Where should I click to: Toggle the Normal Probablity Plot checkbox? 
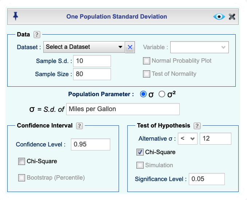point(147,61)
